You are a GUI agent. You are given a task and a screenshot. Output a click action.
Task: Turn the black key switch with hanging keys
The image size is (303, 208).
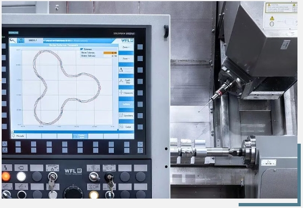coord(109,177)
